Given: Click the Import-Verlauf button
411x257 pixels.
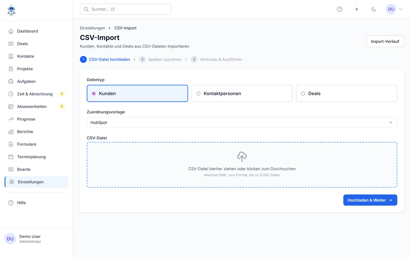Looking at the screenshot, I should [x=385, y=41].
